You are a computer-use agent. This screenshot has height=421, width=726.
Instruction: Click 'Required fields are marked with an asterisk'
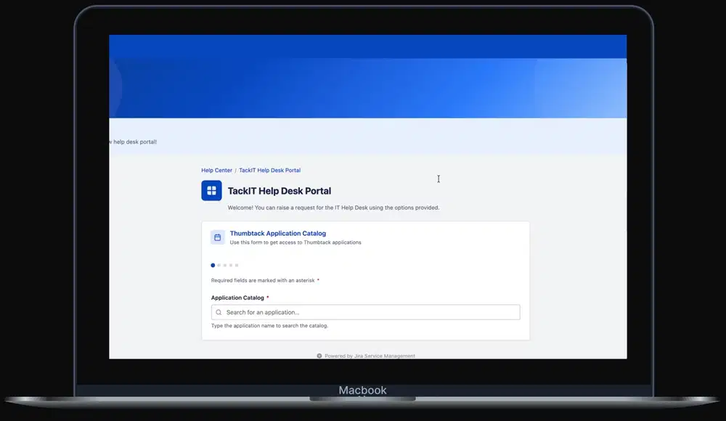263,280
